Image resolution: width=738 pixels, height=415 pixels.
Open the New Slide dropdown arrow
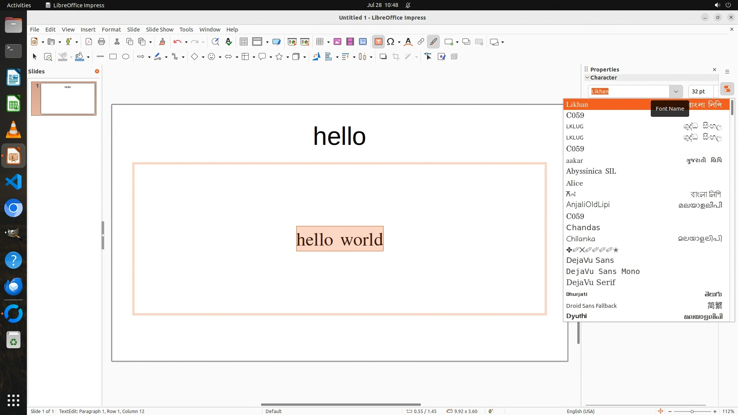(x=457, y=42)
